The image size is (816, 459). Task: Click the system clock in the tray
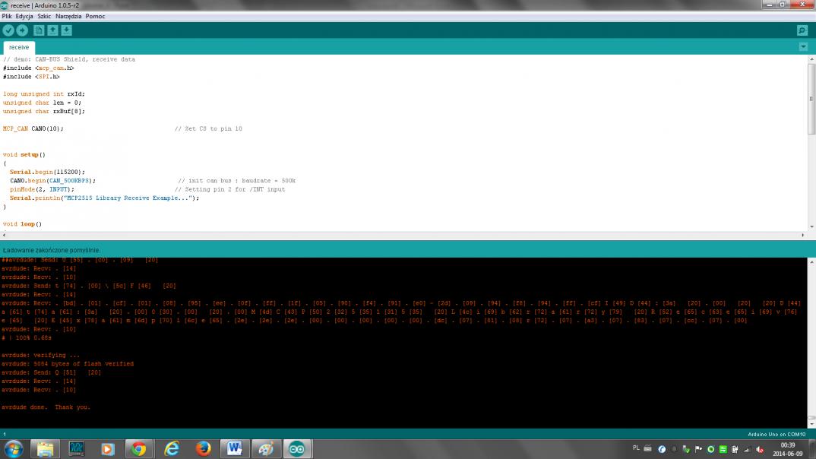click(x=788, y=448)
